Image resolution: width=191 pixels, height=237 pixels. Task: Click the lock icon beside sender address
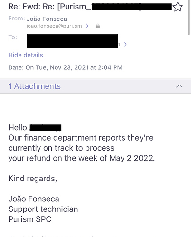pos(98,26)
